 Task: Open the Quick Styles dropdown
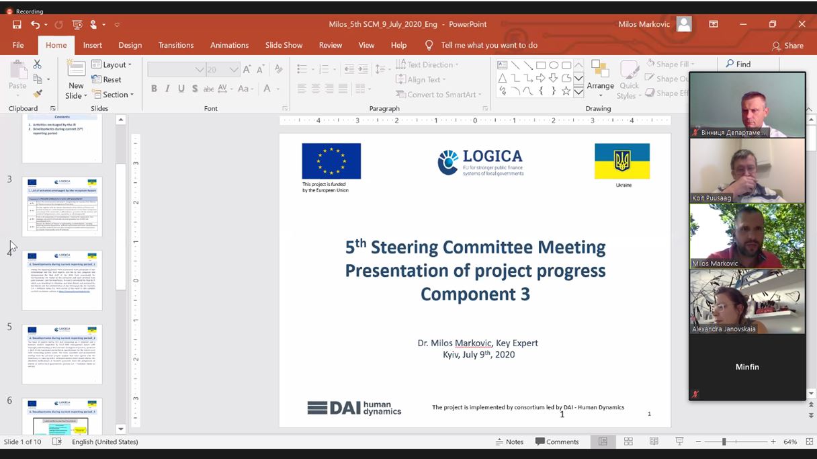[630, 80]
